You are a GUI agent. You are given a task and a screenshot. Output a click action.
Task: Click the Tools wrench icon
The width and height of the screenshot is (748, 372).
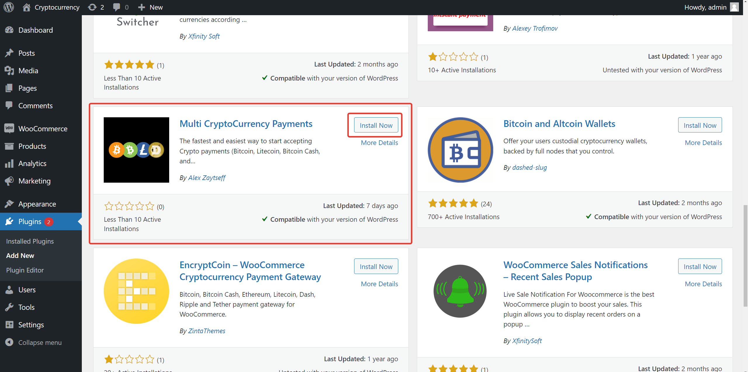coord(9,307)
